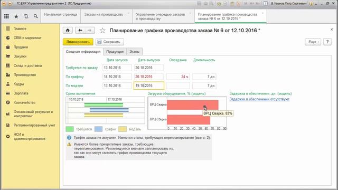
Task: Open the title bar calculator icon
Action: click(x=232, y=4)
